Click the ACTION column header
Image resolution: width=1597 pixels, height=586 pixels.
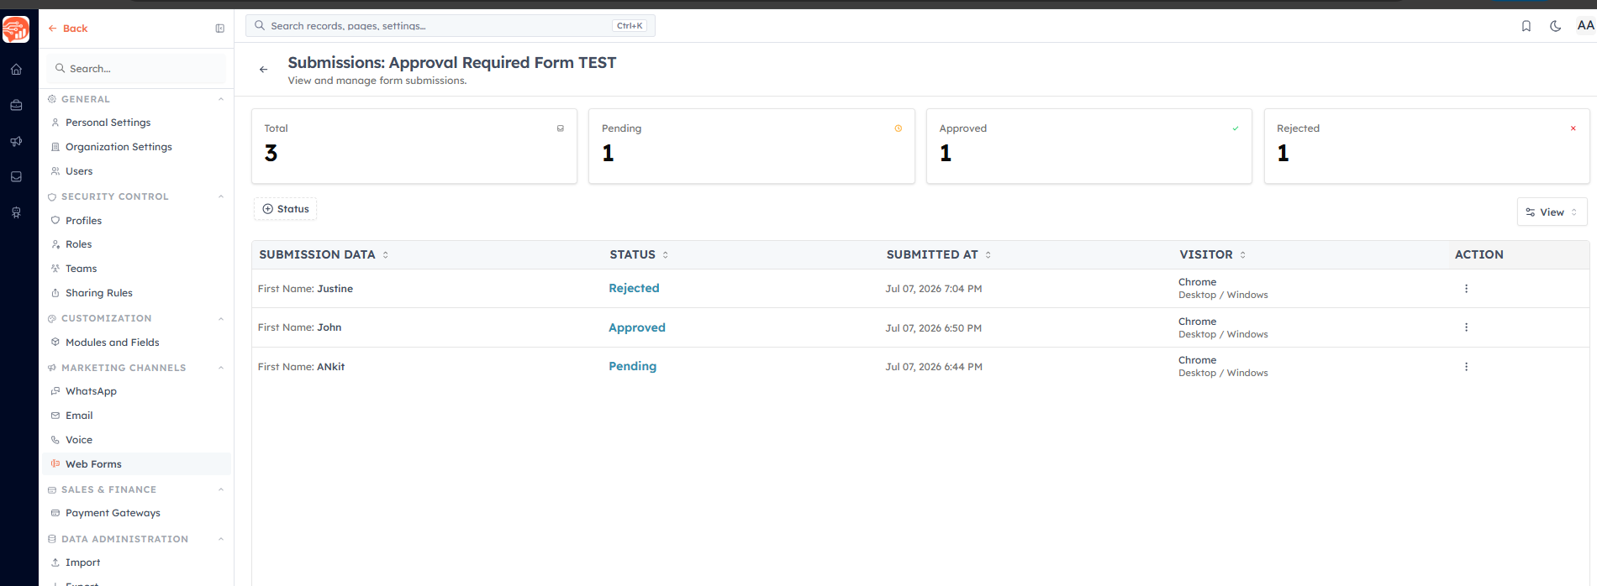pos(1478,254)
